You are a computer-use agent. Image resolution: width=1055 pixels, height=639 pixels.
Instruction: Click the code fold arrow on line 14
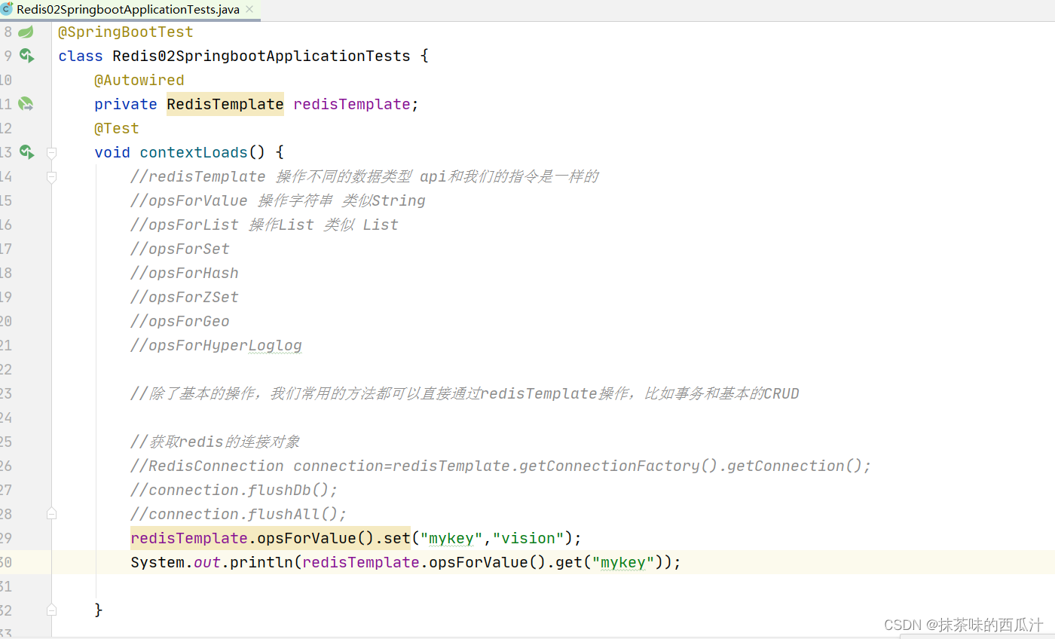point(51,177)
